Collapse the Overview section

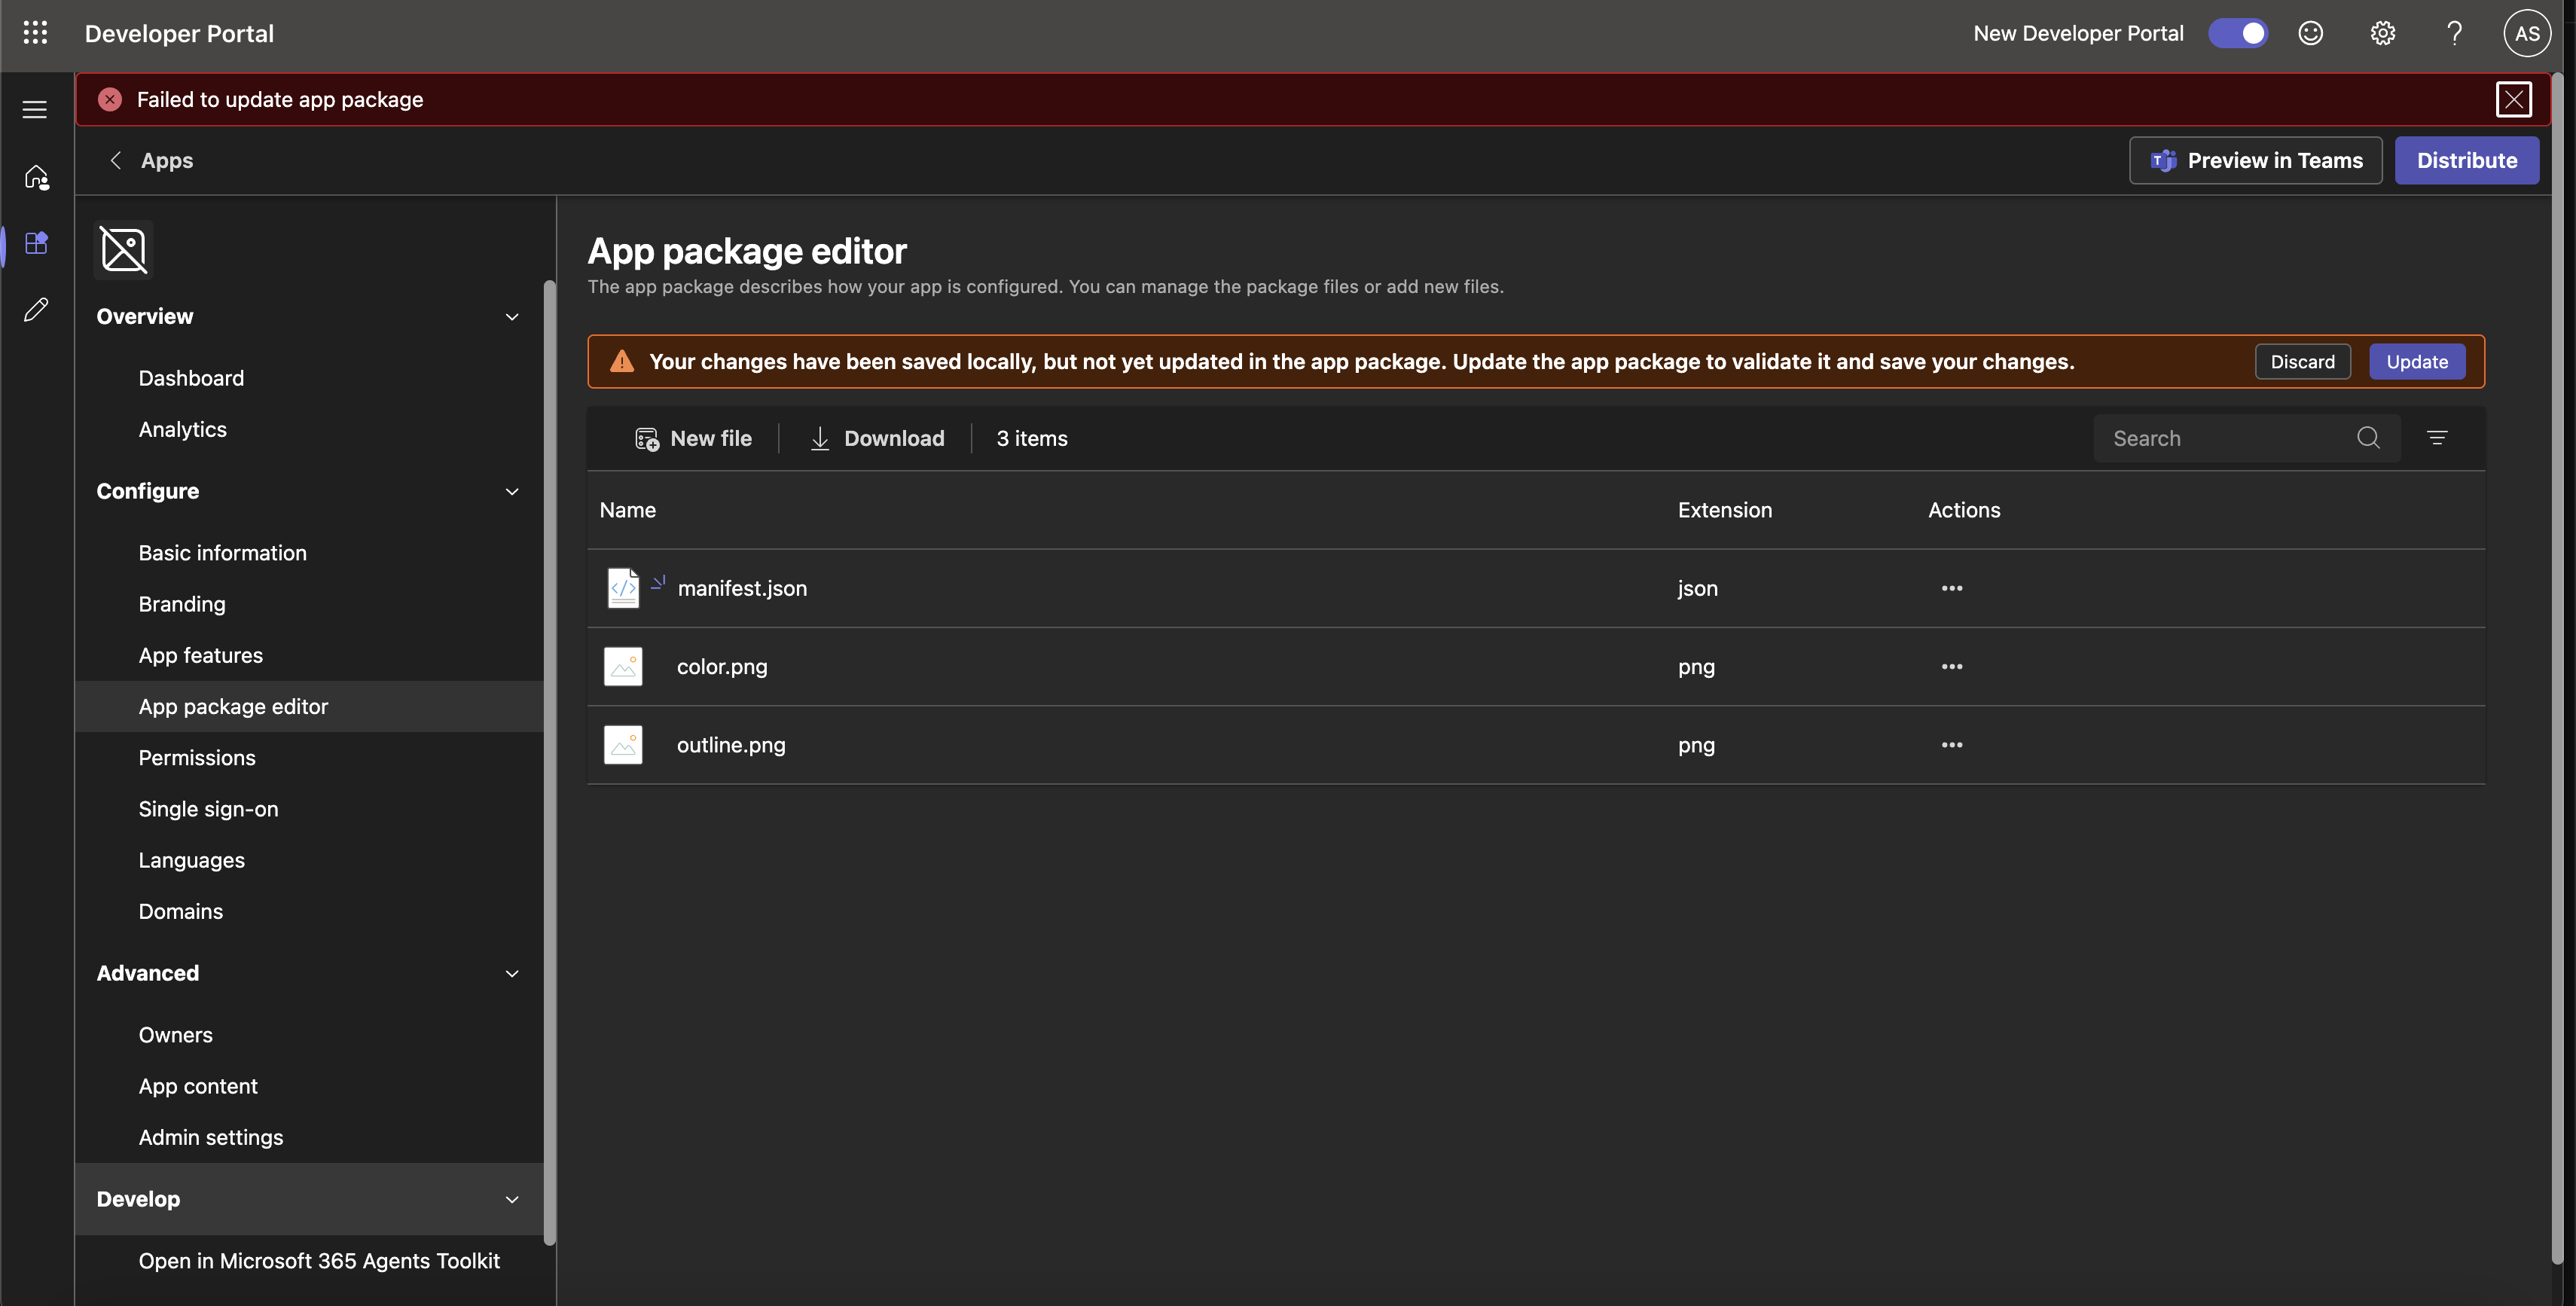tap(511, 317)
